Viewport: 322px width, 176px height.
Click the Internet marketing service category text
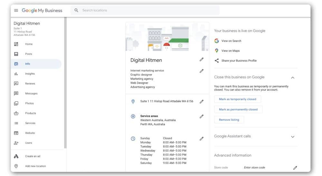click(147, 70)
